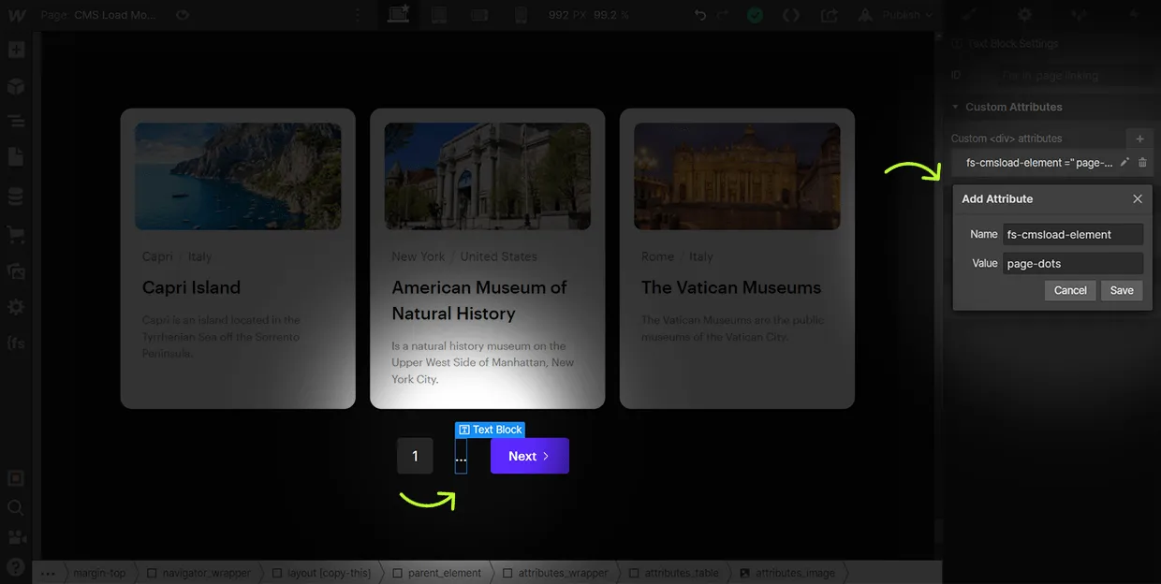Click the Save button
This screenshot has height=584, width=1161.
1122,290
